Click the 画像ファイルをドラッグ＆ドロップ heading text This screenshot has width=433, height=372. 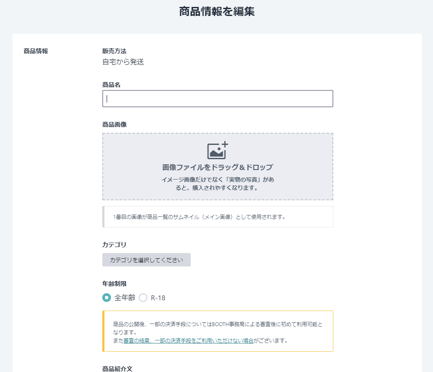point(218,167)
